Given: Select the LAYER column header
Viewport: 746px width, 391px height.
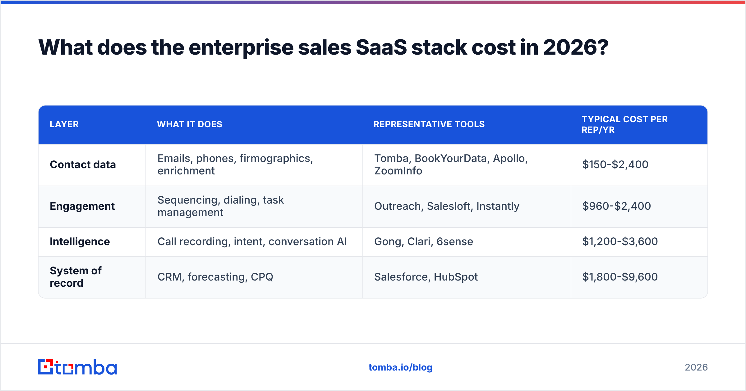Looking at the screenshot, I should (x=64, y=124).
